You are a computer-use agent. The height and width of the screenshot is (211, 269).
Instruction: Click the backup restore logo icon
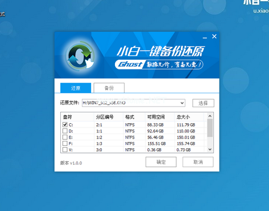point(80,56)
